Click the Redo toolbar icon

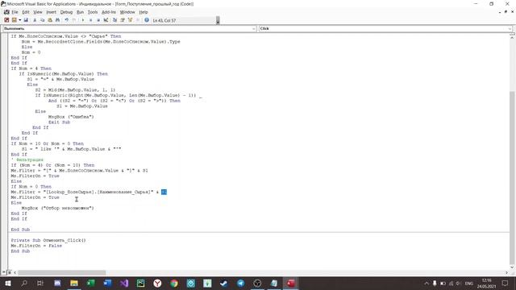pos(74,20)
